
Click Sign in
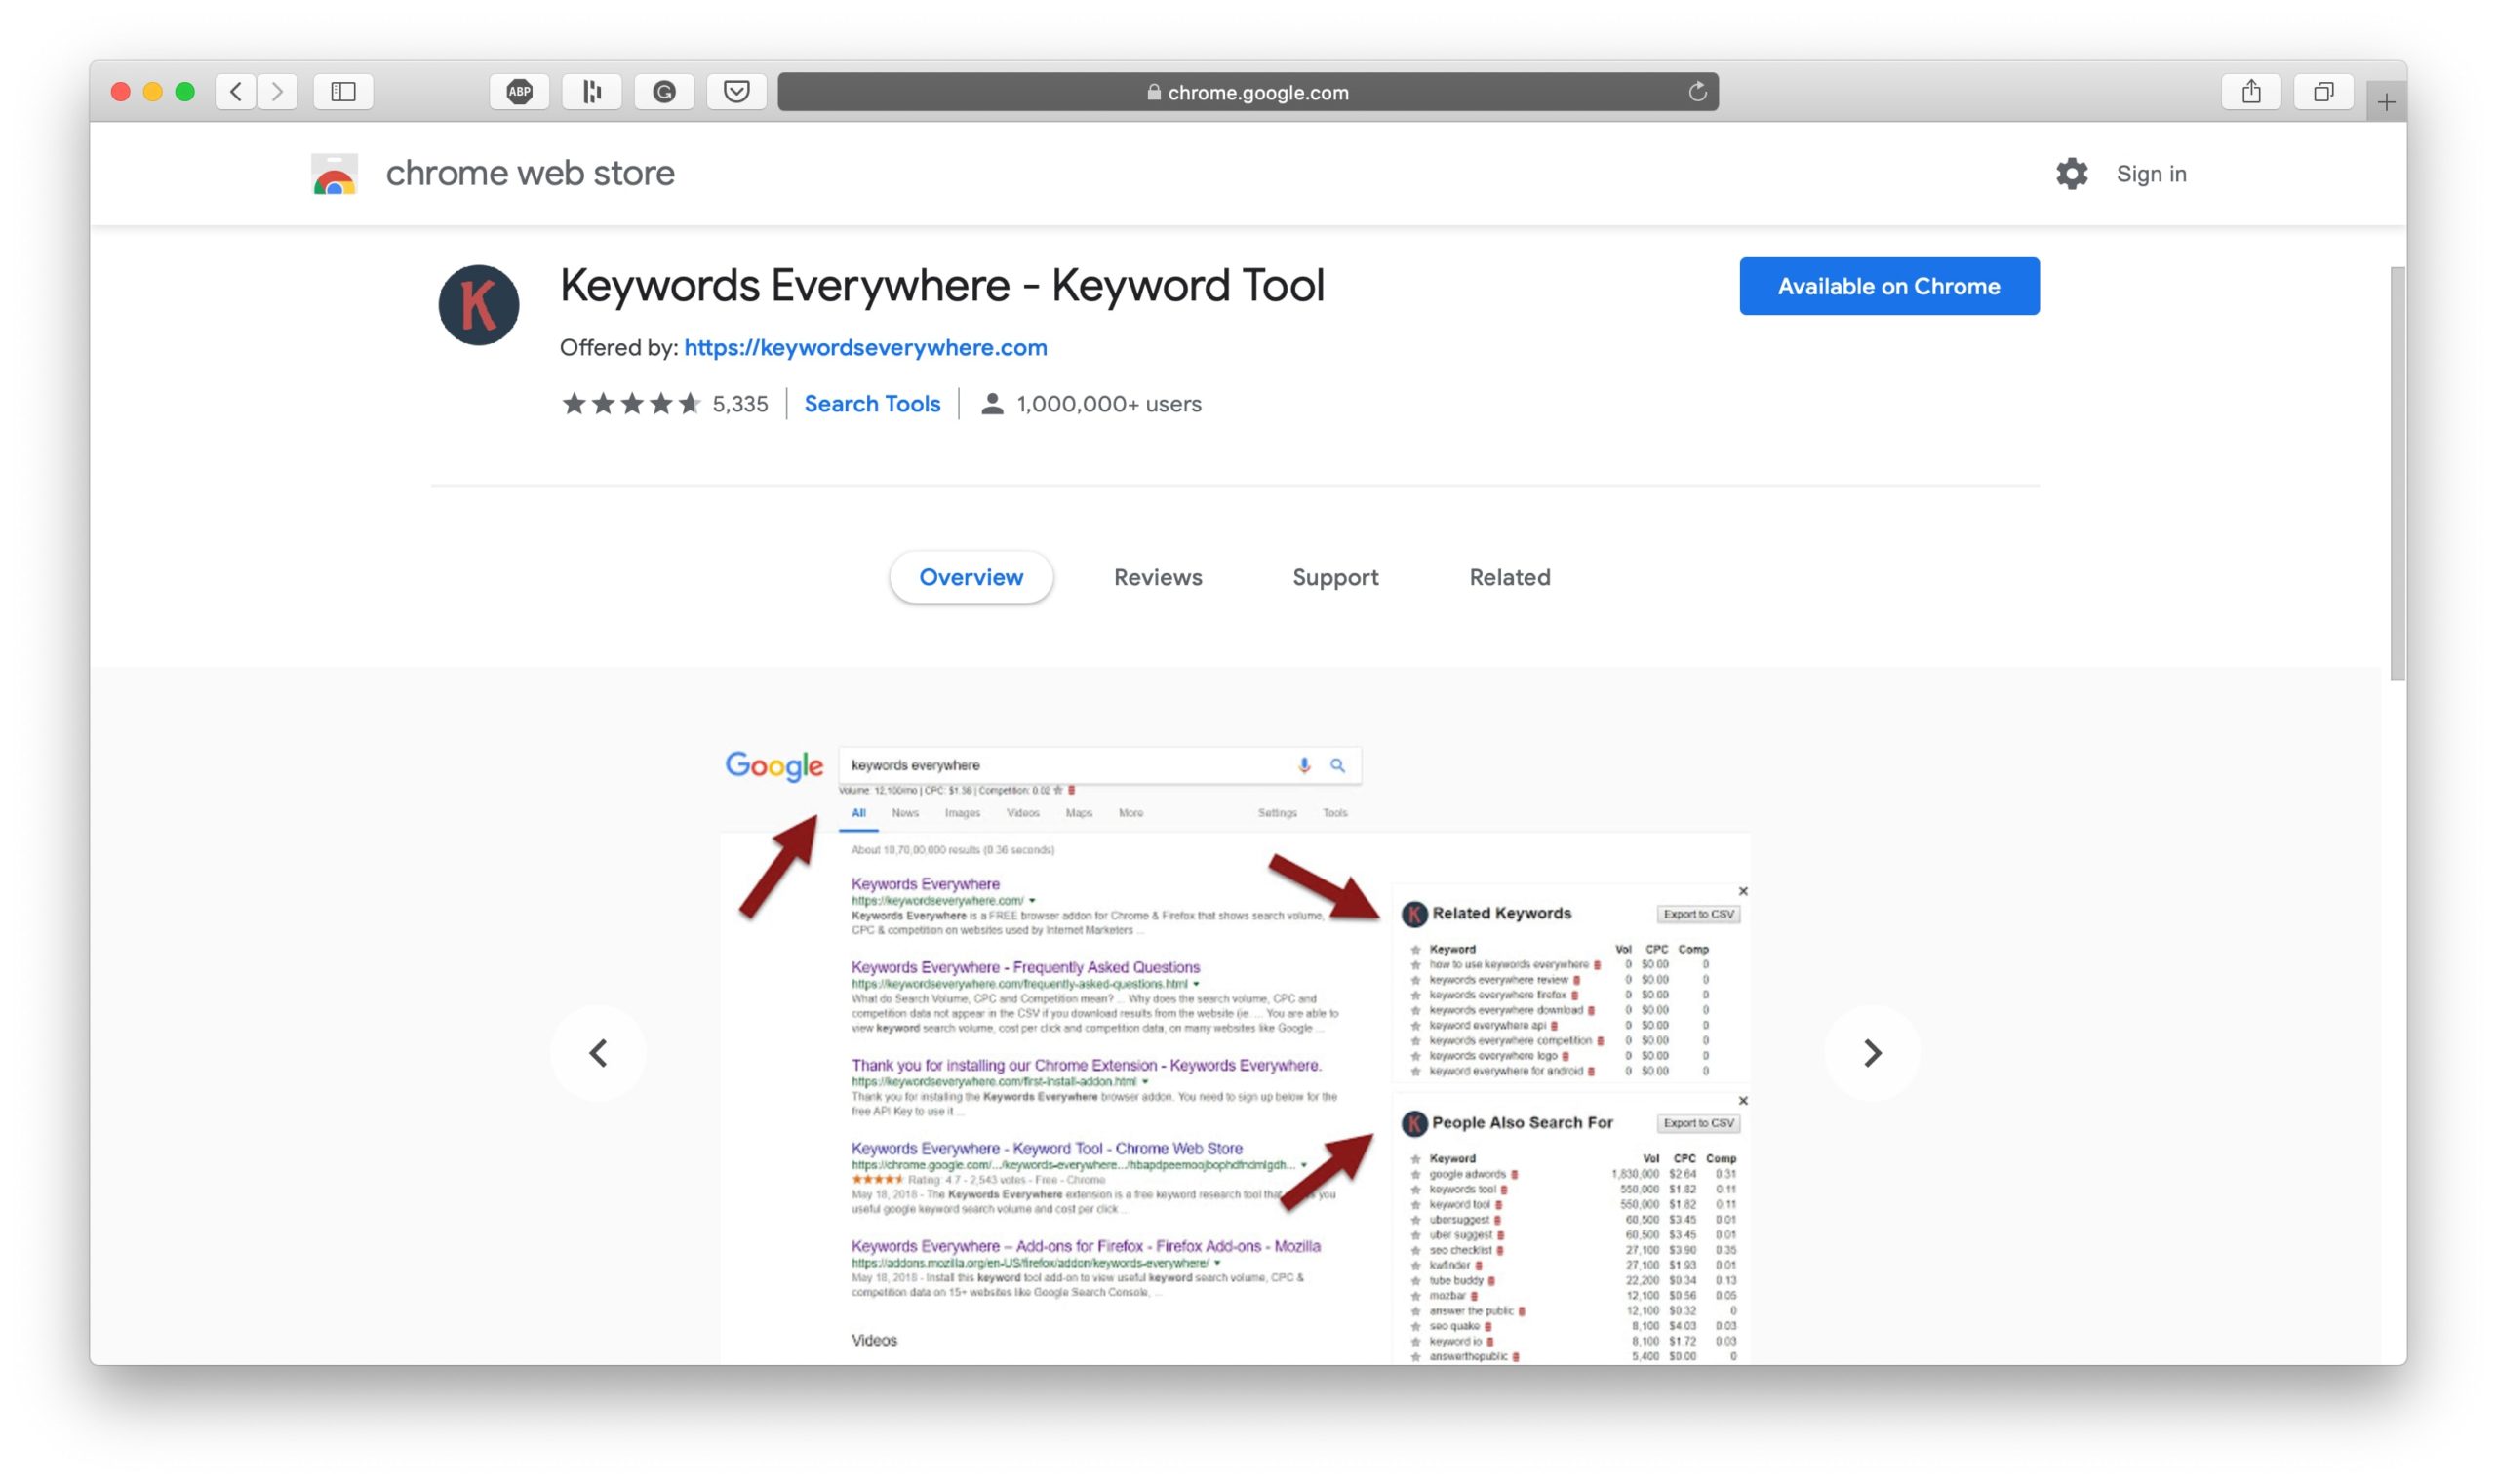tap(2151, 174)
